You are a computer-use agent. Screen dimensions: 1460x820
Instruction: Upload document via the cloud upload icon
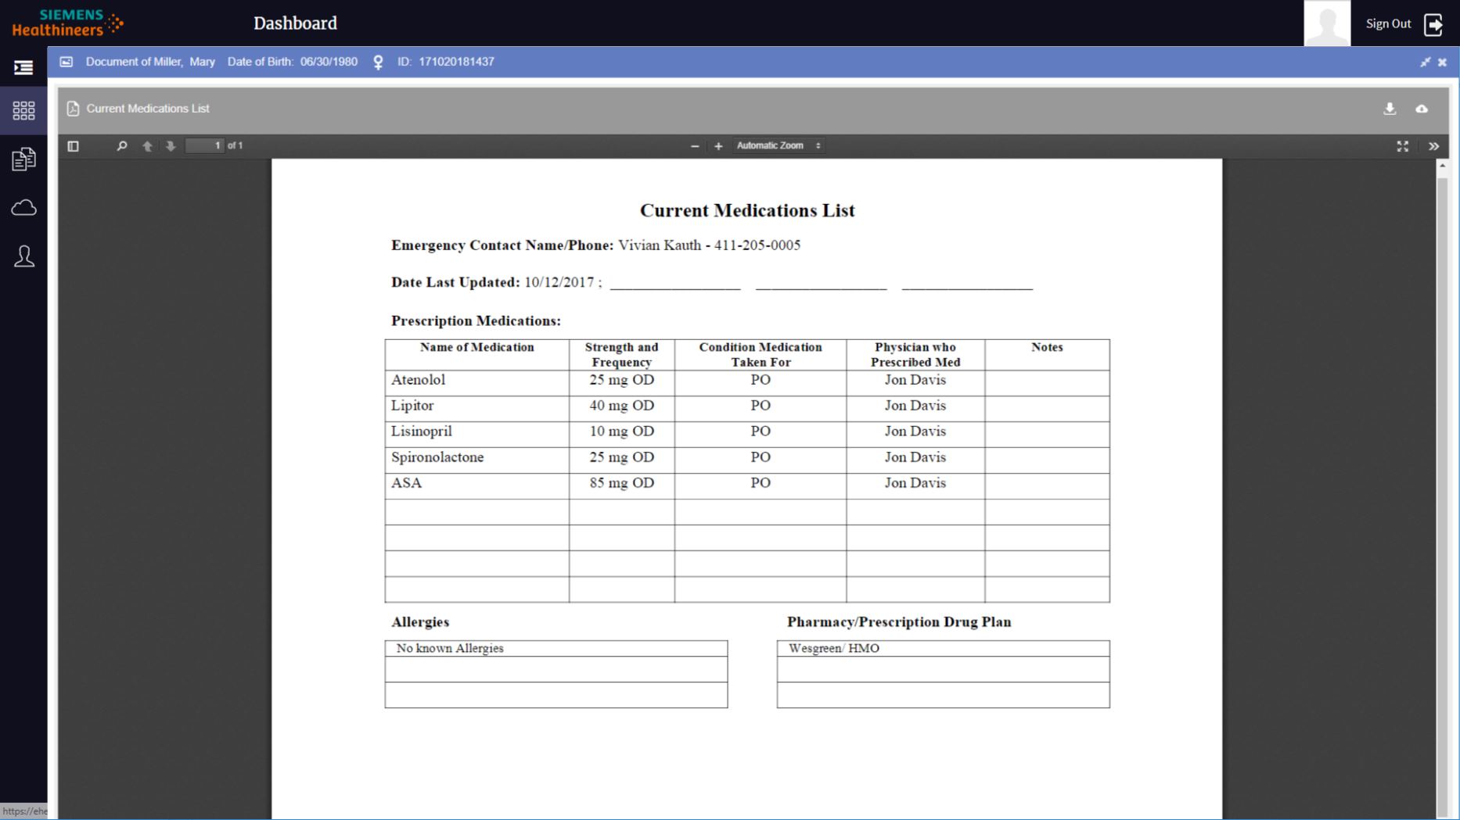pos(1422,109)
